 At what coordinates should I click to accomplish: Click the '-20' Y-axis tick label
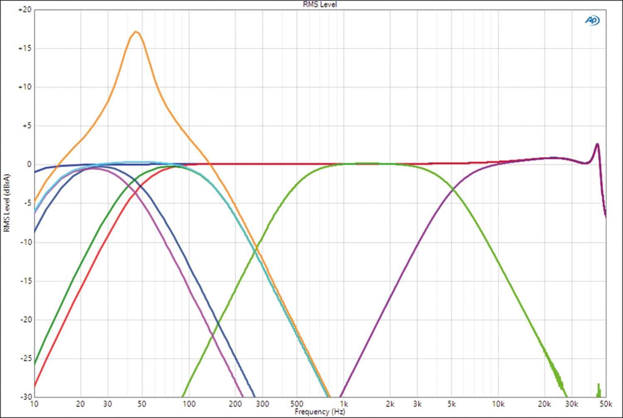coord(25,319)
